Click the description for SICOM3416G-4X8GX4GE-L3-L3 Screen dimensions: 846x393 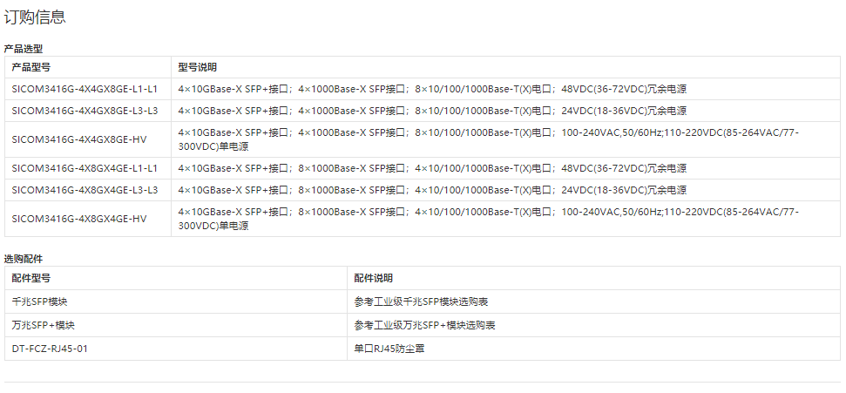click(x=431, y=190)
